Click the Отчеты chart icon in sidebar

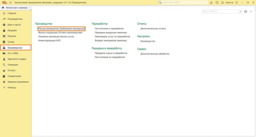tap(4, 70)
